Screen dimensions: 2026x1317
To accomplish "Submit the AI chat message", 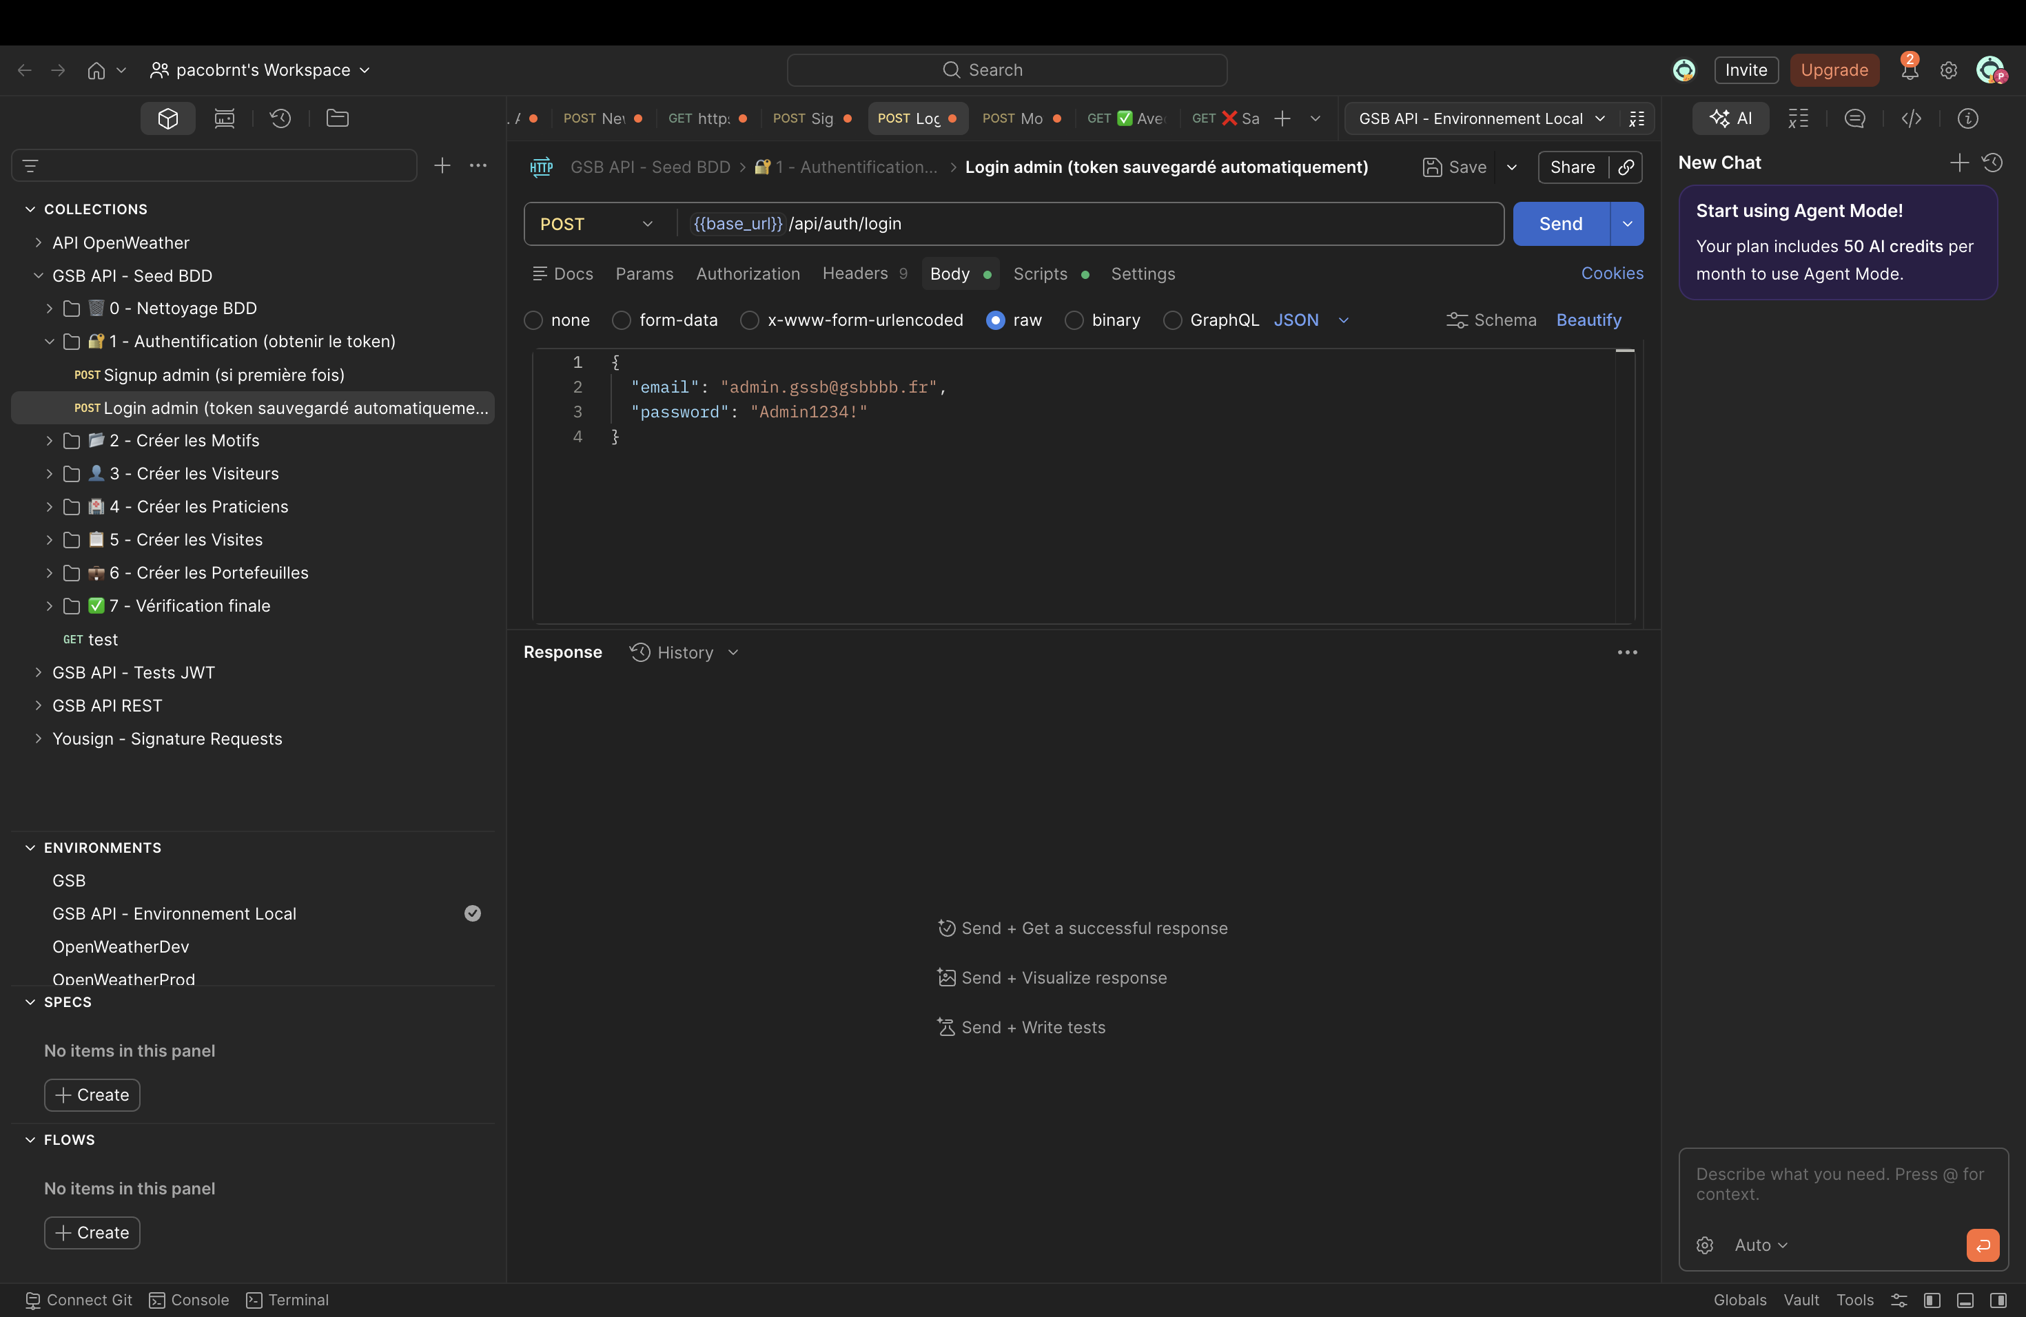I will pyautogui.click(x=1983, y=1245).
